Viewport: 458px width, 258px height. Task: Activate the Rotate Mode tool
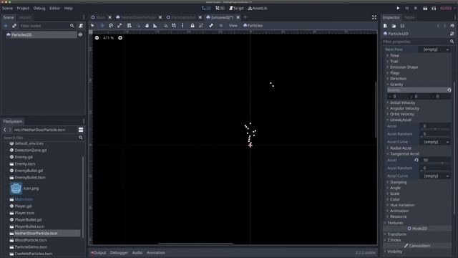point(111,26)
